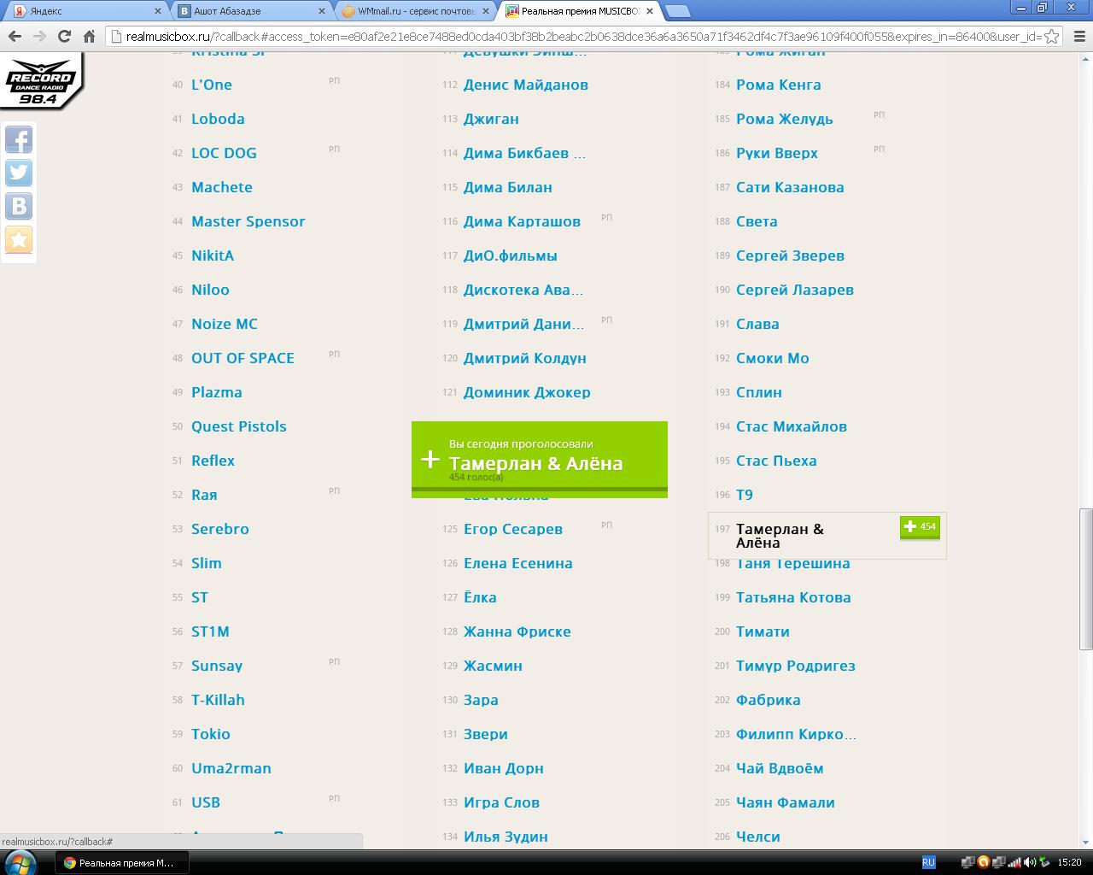Image resolution: width=1093 pixels, height=875 pixels.
Task: Open artist Дима Карташов
Action: click(x=522, y=221)
